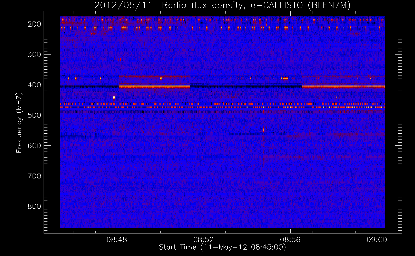The image size is (415, 256).
Task: Click the 'Start Time (11-May-12 08:45:00)' axis label
Action: 222,247
